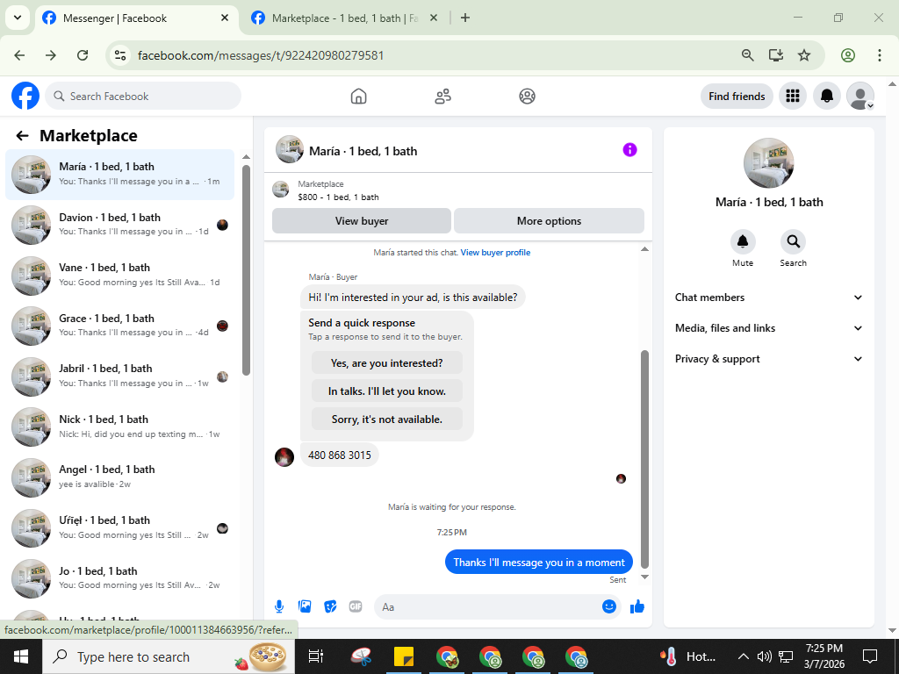Open the Jabril · 1 bed, 1 bath chat

tap(119, 376)
